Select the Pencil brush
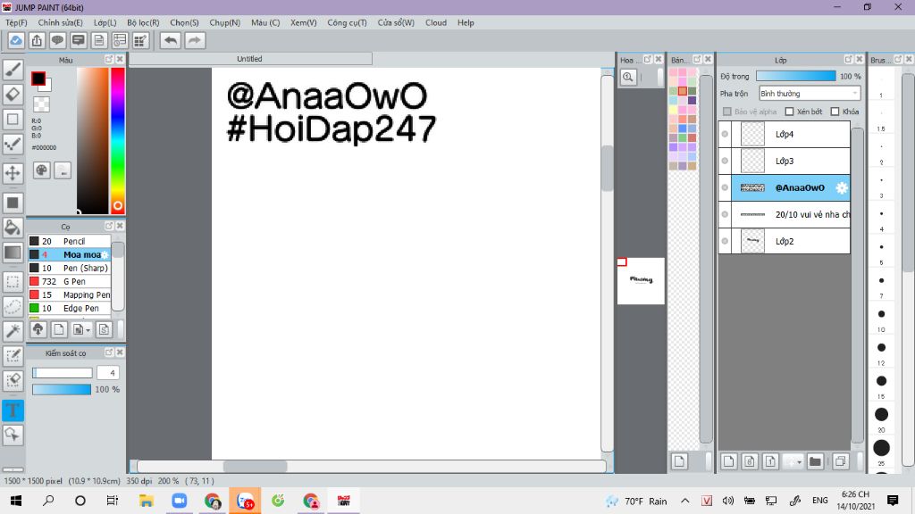 pos(69,241)
